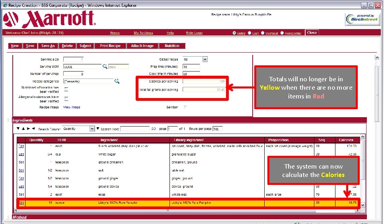Click the Save As button
Viewport: 384px width, 224px height.
pyautogui.click(x=48, y=46)
